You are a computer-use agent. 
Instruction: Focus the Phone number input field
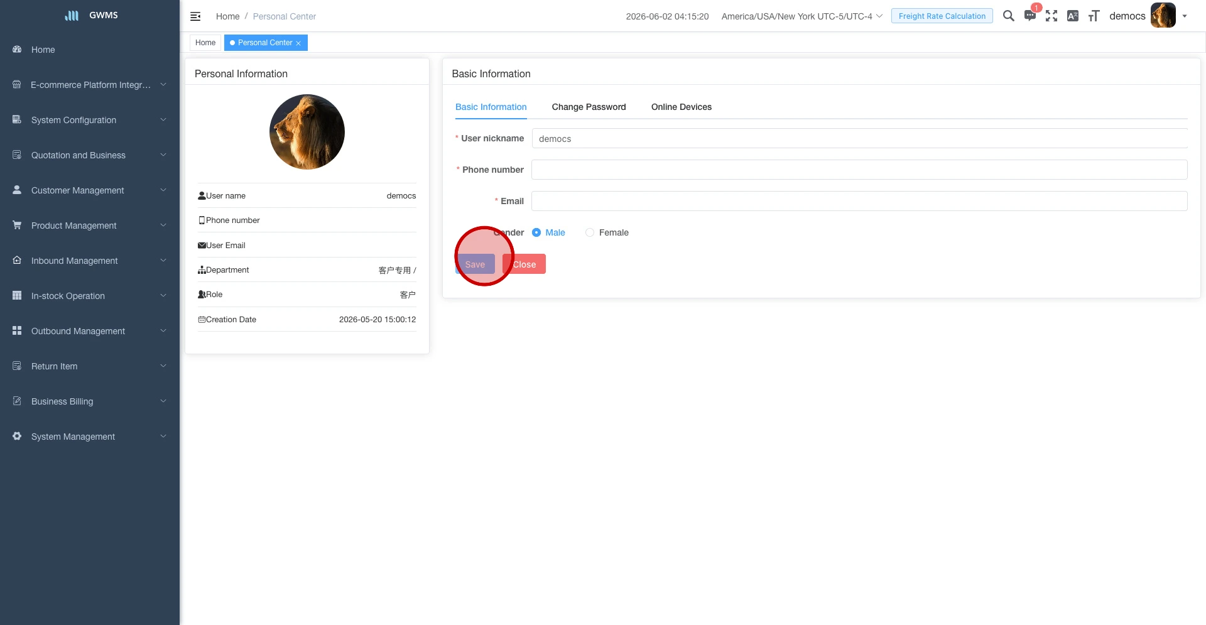(859, 170)
